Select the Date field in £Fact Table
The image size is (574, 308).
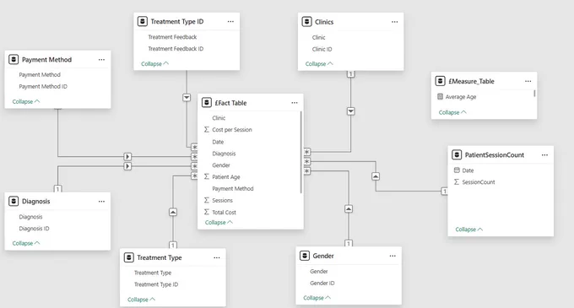[x=218, y=142]
